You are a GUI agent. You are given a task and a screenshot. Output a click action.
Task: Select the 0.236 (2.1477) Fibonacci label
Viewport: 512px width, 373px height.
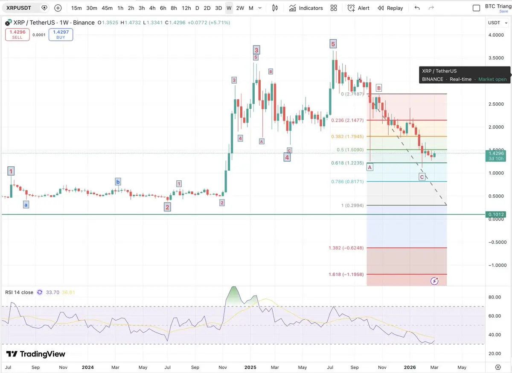tap(347, 120)
